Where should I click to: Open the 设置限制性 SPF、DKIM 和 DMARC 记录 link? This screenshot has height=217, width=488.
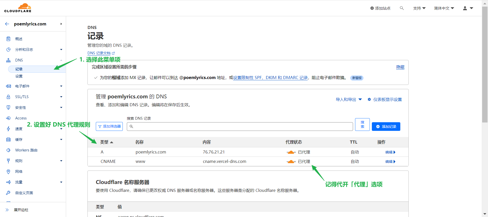coord(270,77)
